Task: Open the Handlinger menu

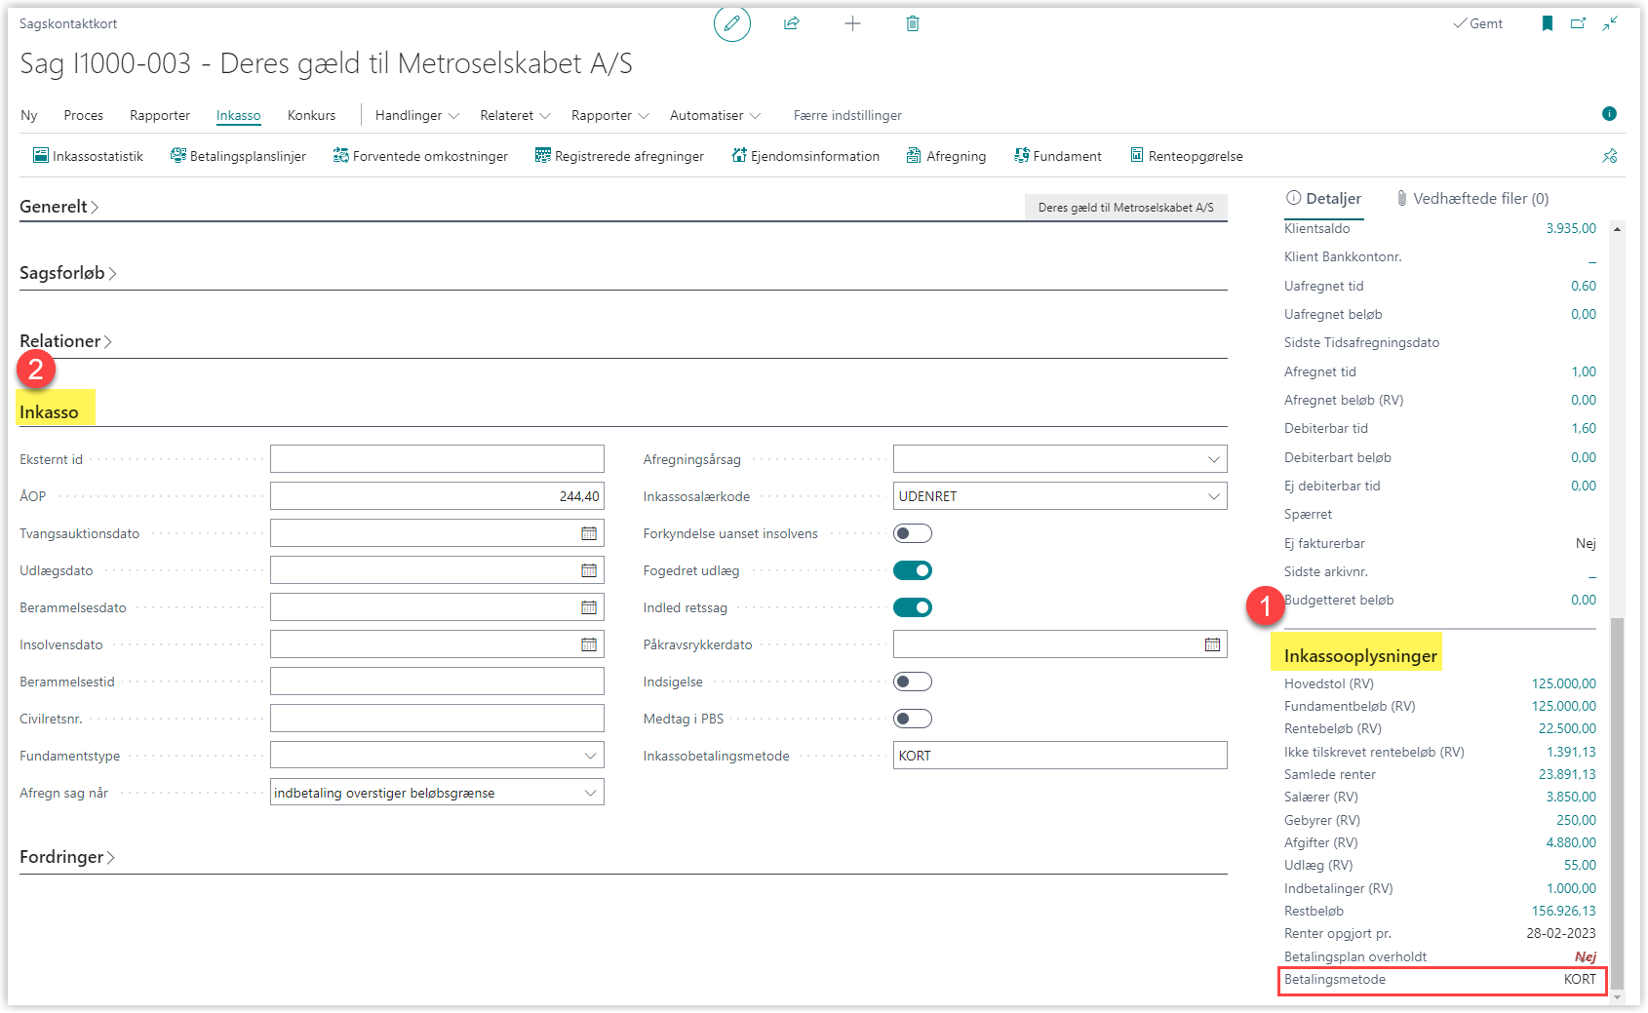Action: (416, 115)
